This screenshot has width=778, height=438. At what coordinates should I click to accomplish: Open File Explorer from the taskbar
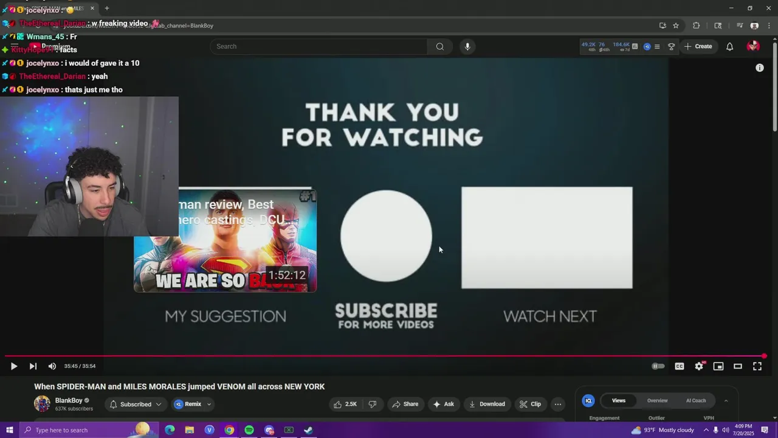(x=190, y=430)
